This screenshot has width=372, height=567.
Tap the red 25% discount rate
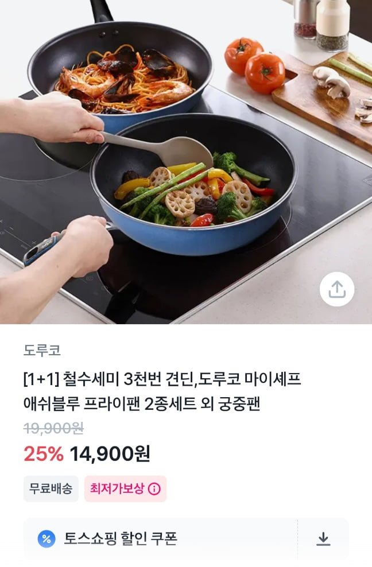click(x=44, y=454)
